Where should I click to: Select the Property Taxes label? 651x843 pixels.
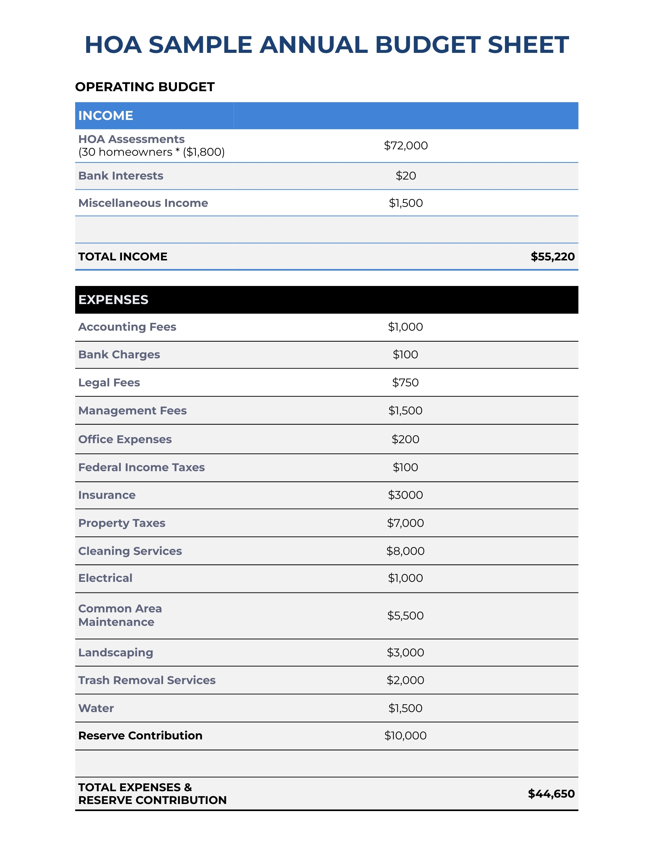(122, 523)
